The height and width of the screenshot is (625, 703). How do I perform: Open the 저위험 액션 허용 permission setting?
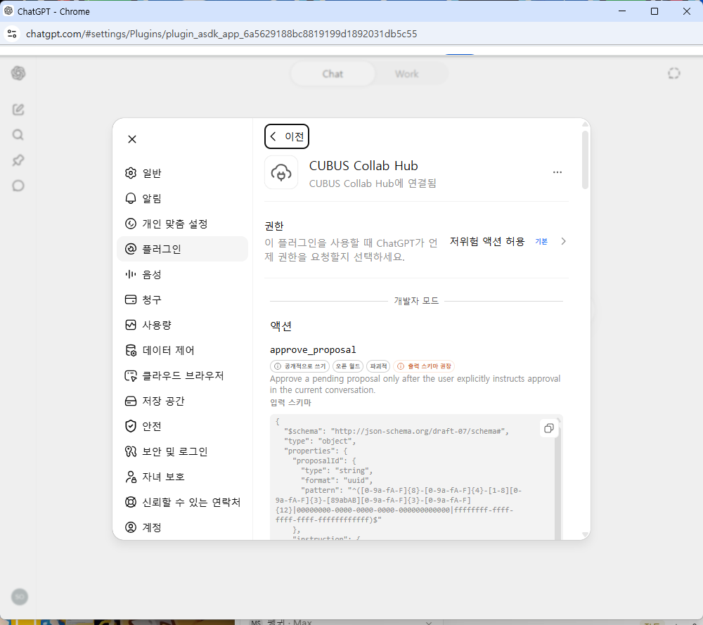pyautogui.click(x=508, y=241)
